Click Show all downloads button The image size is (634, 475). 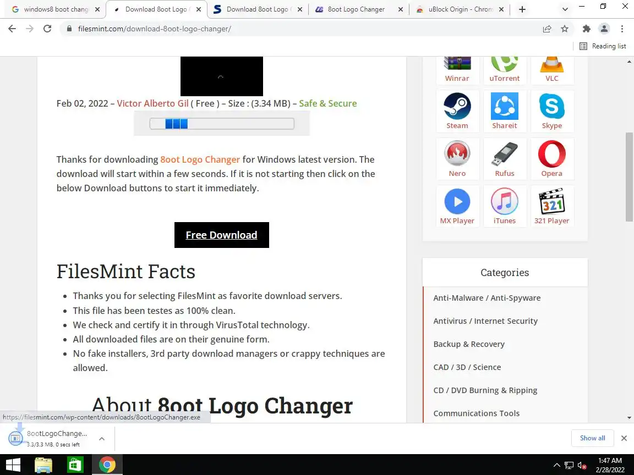pyautogui.click(x=592, y=438)
